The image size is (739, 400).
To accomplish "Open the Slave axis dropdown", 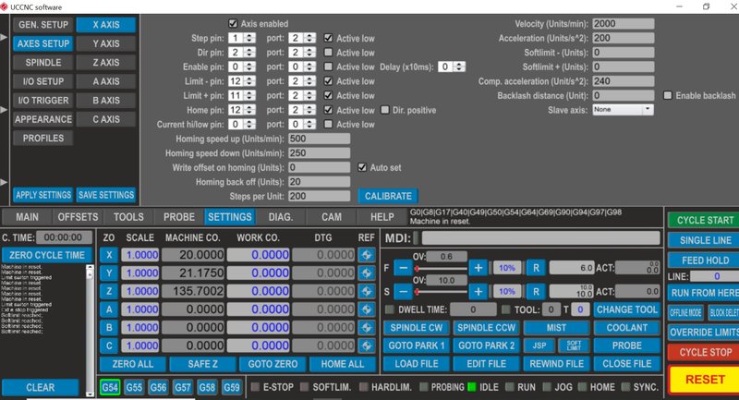I will point(623,110).
